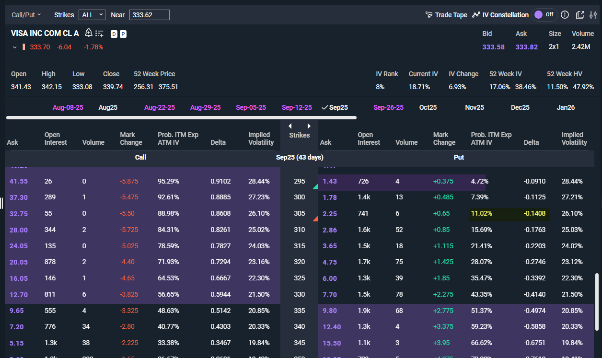Click the Ask price 333.82
Screen dimensions: 602x358
coord(527,47)
